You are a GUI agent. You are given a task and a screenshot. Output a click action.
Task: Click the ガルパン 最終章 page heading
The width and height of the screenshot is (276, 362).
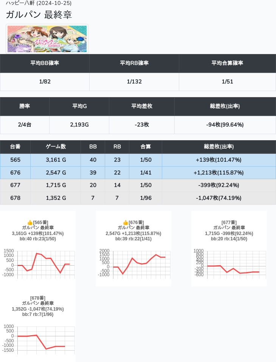(x=39, y=15)
